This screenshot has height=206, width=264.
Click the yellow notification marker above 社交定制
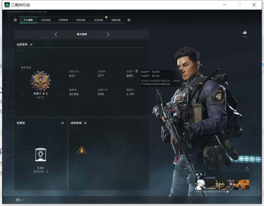[106, 17]
